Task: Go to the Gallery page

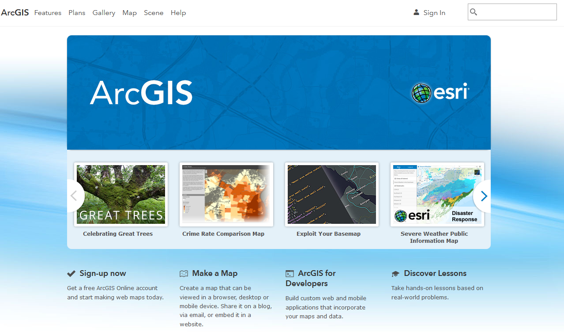Action: (x=104, y=13)
